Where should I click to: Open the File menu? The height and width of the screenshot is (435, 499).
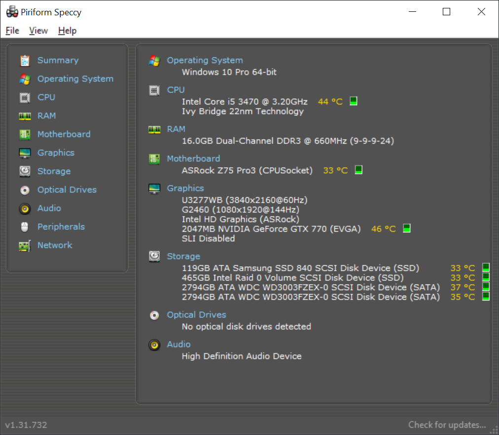point(12,31)
